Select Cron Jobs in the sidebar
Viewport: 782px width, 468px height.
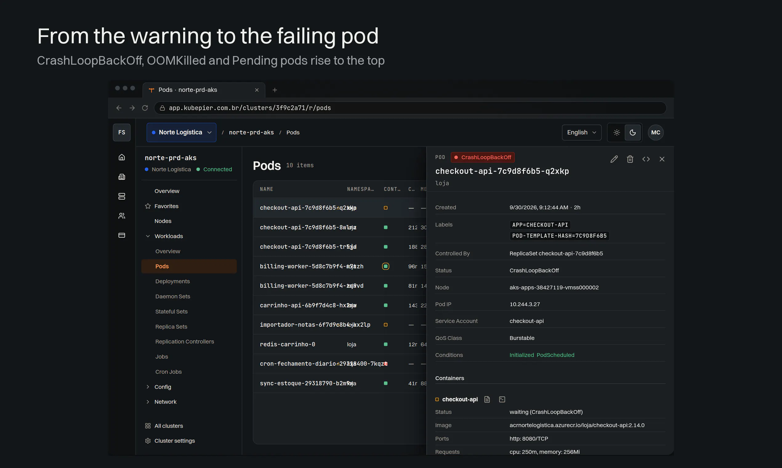pyautogui.click(x=189, y=372)
